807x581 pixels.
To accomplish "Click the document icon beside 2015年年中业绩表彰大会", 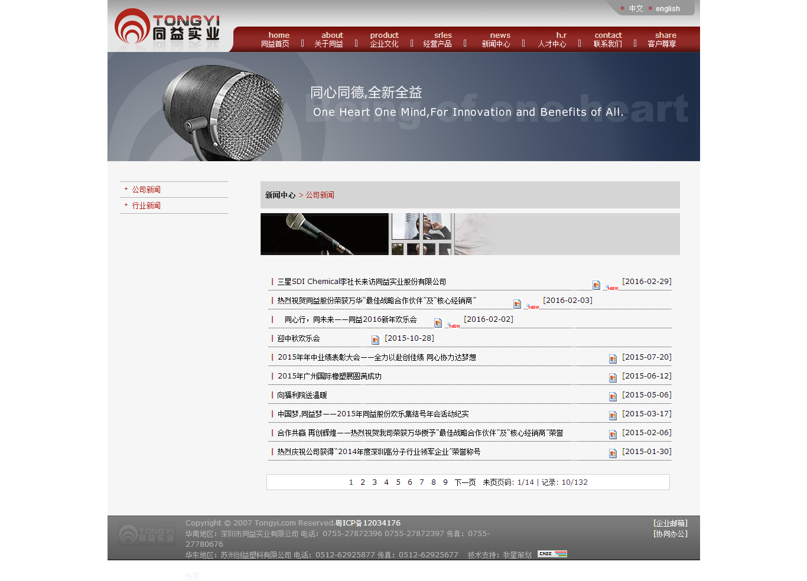I will click(x=613, y=358).
